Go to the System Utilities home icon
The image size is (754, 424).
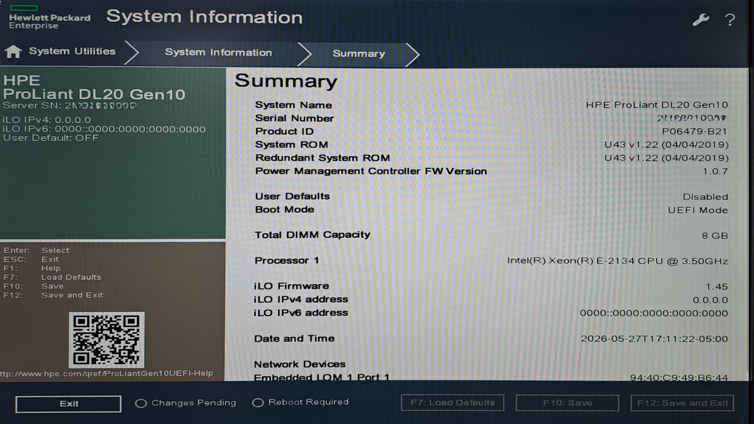(x=13, y=51)
